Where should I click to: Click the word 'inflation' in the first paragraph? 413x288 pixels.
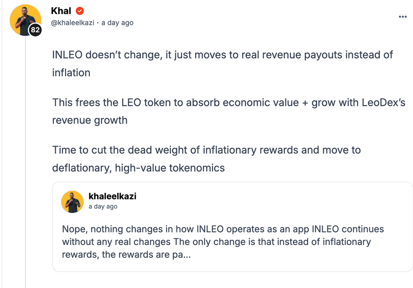[x=71, y=73]
